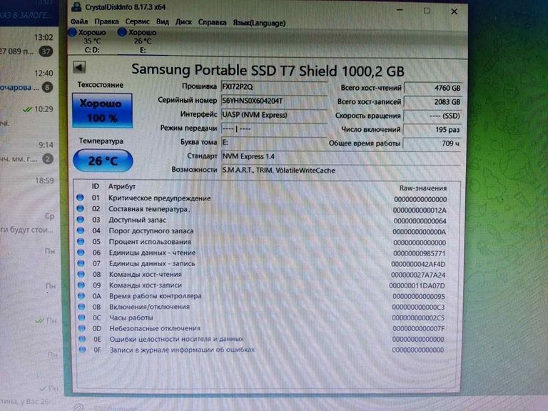Click the CrystalDiskInfo title bar app icon
Viewport: 548px width, 411px height.
click(76, 6)
